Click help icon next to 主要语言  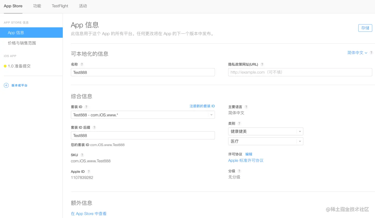click(x=246, y=107)
